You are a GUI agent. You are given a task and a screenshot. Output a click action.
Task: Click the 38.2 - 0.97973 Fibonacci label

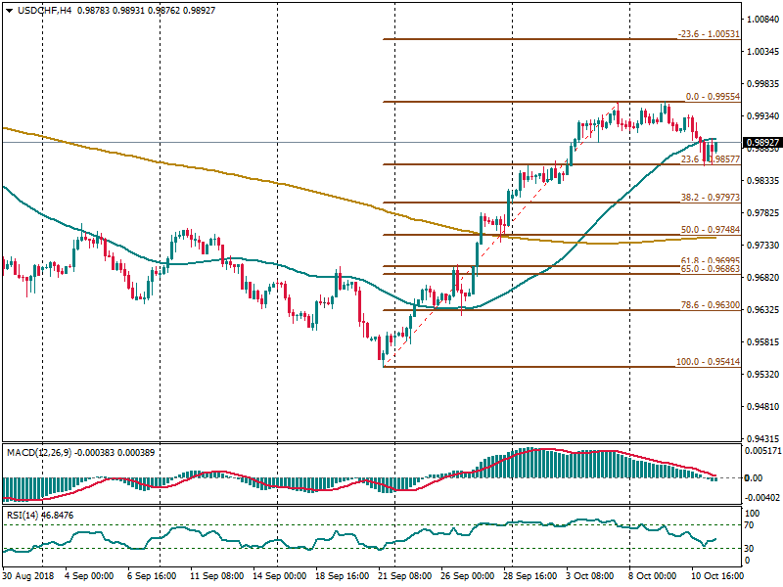pos(711,198)
